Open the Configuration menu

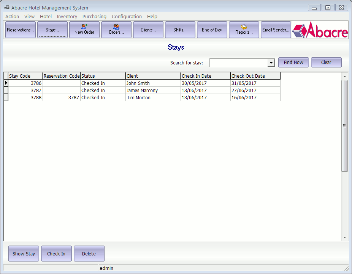click(x=127, y=17)
